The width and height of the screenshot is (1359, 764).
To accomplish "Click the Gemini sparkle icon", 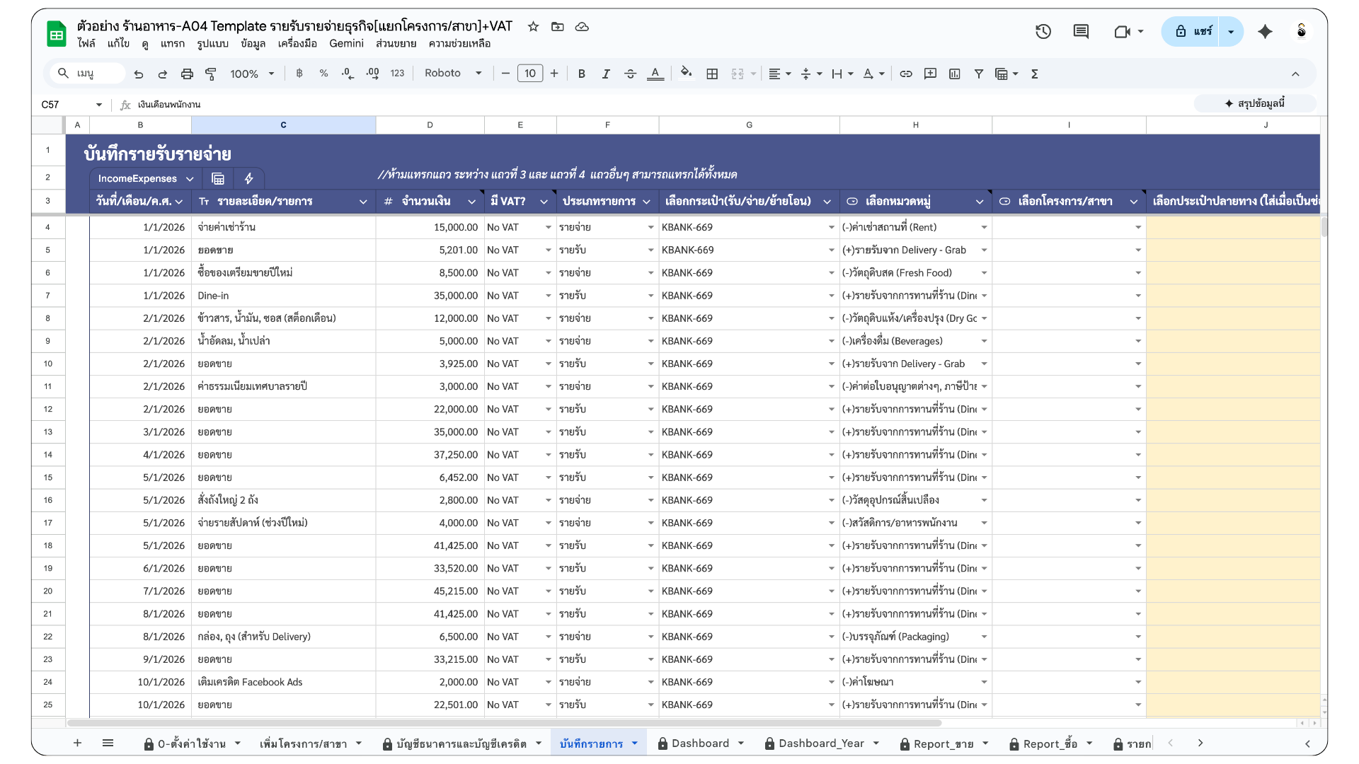I will (1265, 31).
